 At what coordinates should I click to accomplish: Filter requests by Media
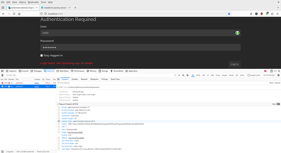(x=231, y=75)
